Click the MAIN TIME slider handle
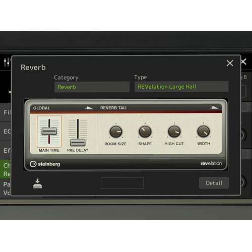This screenshot has height=252, width=252. (49, 131)
